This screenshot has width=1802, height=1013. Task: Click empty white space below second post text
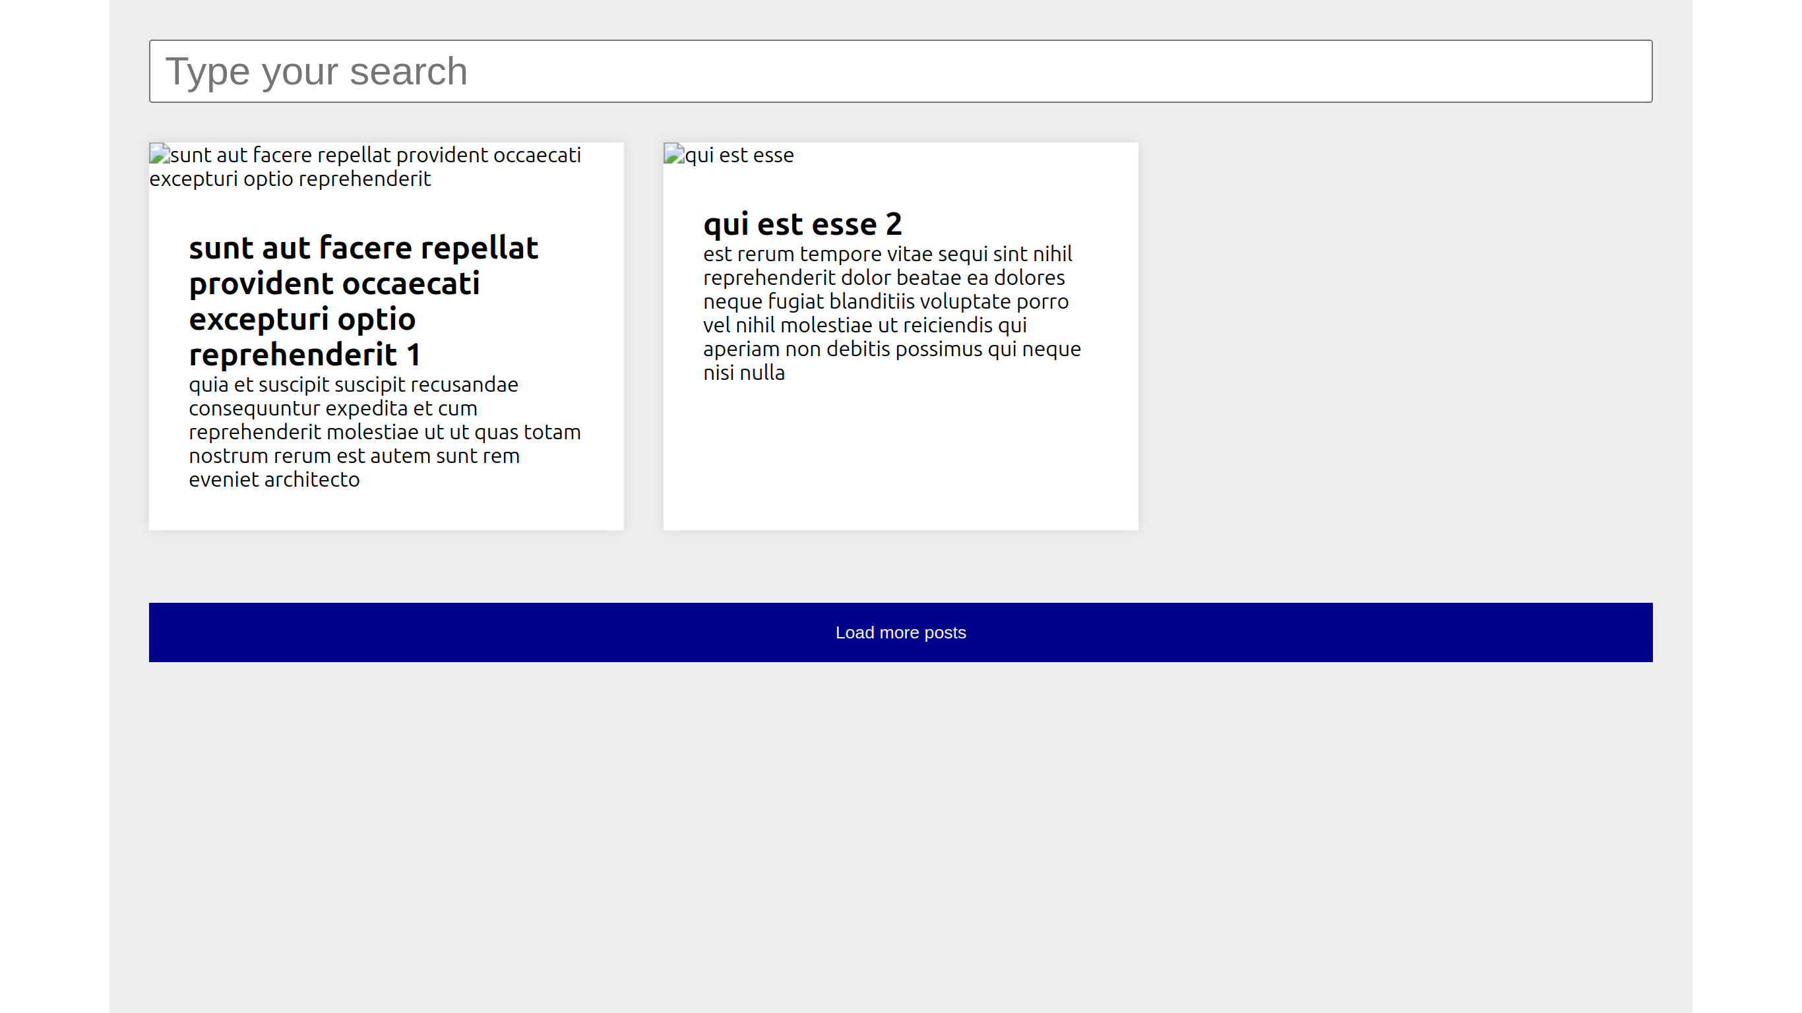point(900,455)
